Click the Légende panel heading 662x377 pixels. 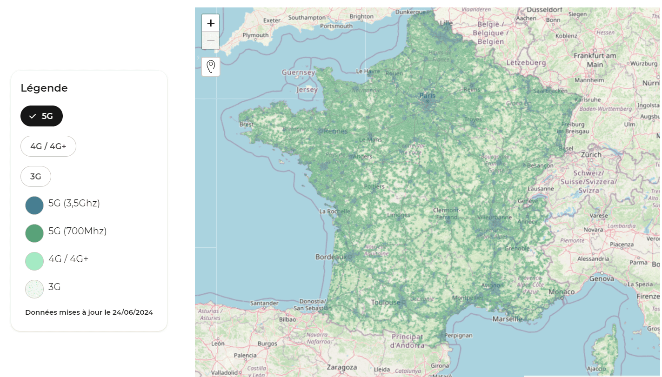[x=44, y=88]
